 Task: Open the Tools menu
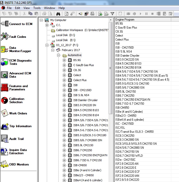point(37,8)
